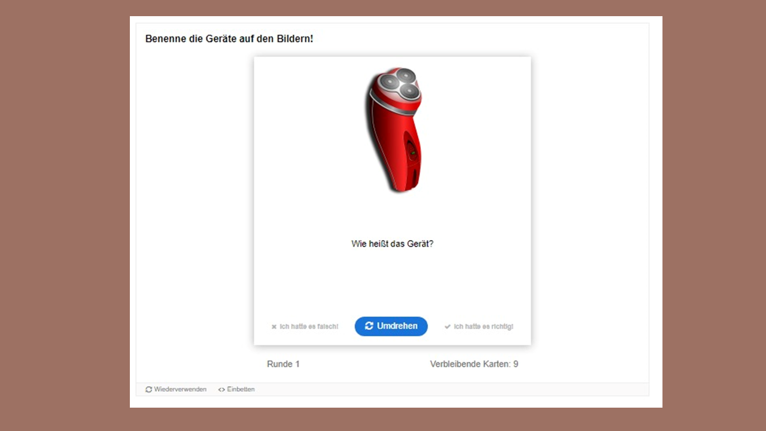Image resolution: width=766 pixels, height=431 pixels.
Task: Click the X icon beside 'falsch'
Action: pyautogui.click(x=274, y=327)
